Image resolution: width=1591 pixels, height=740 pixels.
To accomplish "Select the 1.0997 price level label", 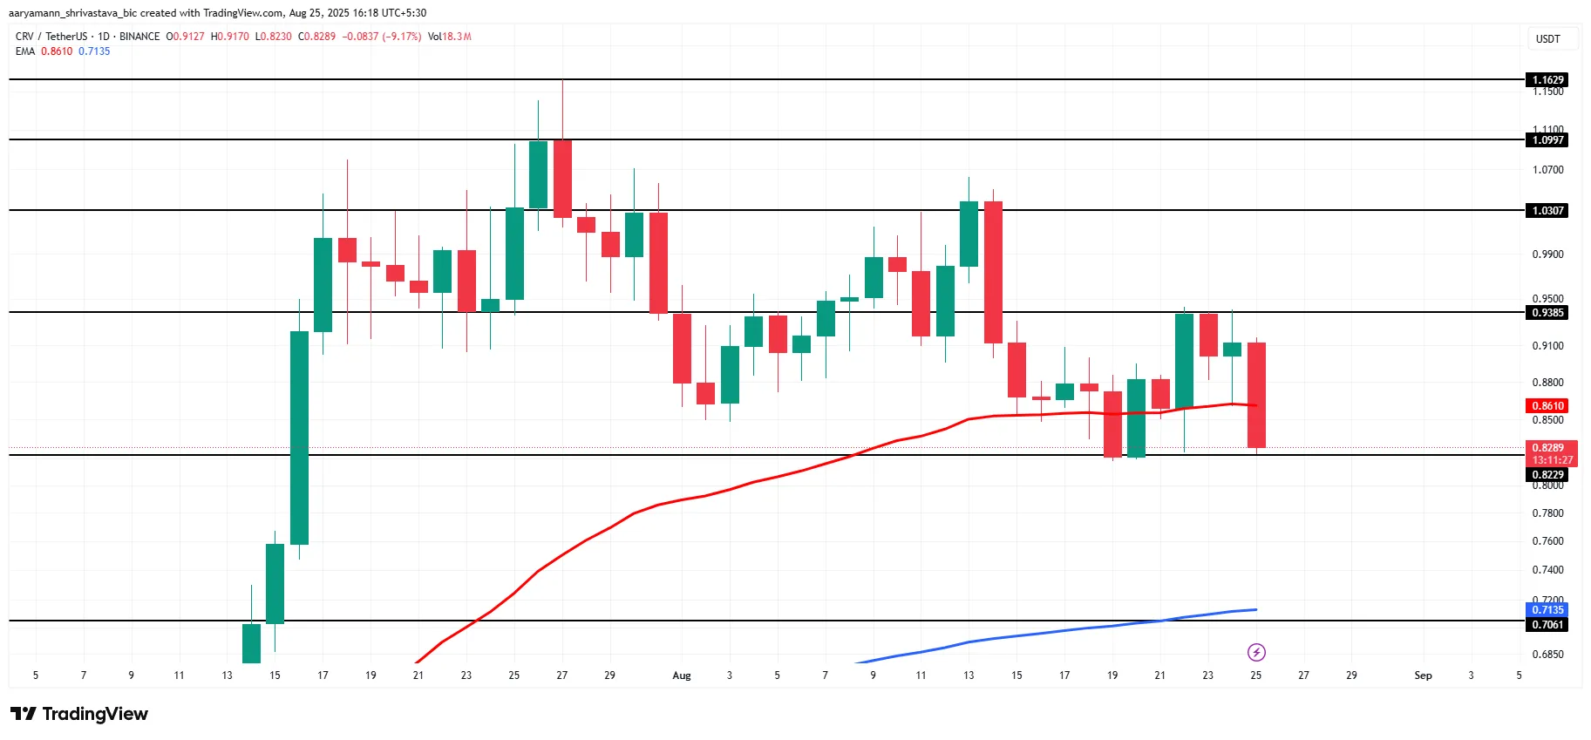I will point(1547,139).
